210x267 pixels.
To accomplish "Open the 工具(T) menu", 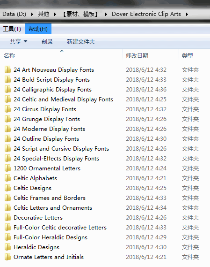I will coord(12,29).
